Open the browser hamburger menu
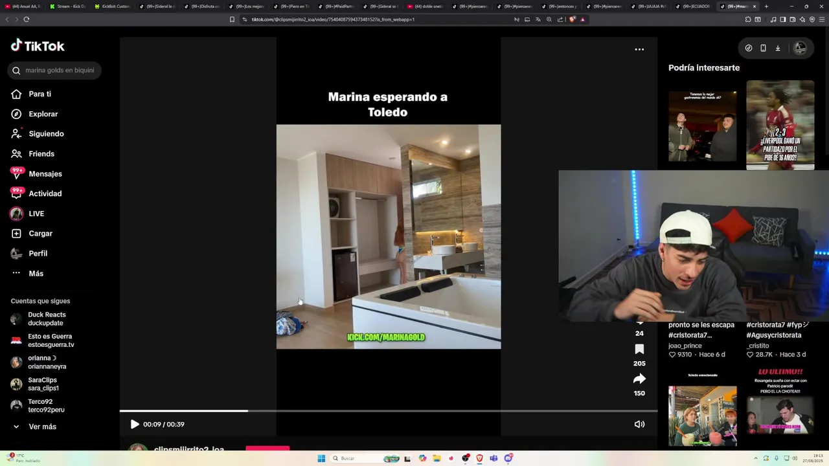This screenshot has height=466, width=829. point(821,19)
